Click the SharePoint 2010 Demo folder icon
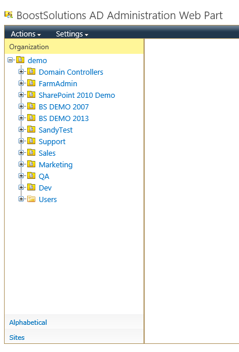The height and width of the screenshot is (352, 239). click(x=31, y=94)
